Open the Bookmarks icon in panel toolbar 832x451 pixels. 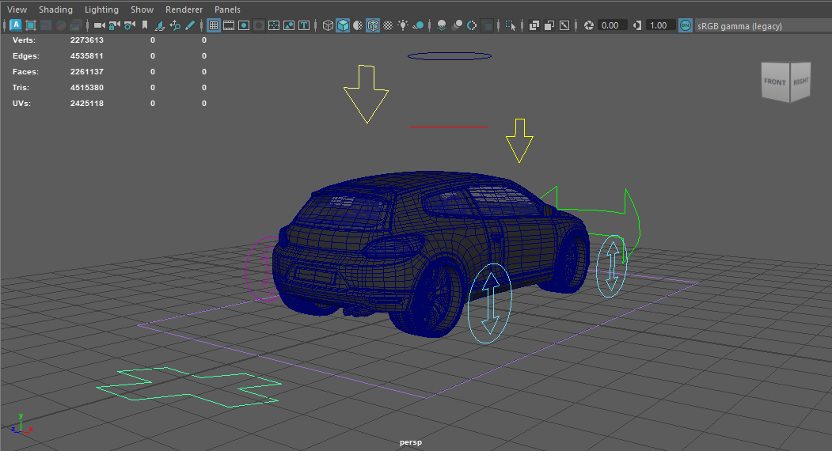(145, 25)
